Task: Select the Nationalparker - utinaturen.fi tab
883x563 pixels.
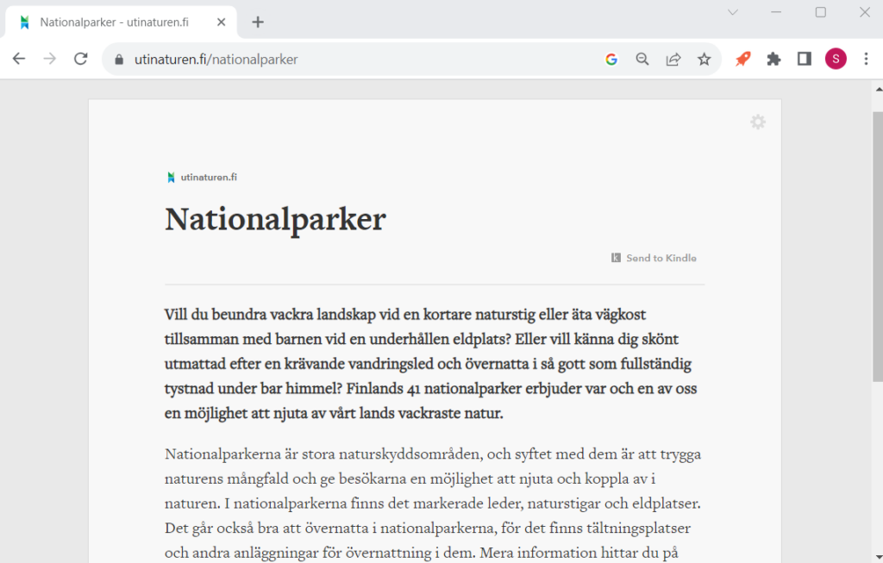Action: point(121,22)
